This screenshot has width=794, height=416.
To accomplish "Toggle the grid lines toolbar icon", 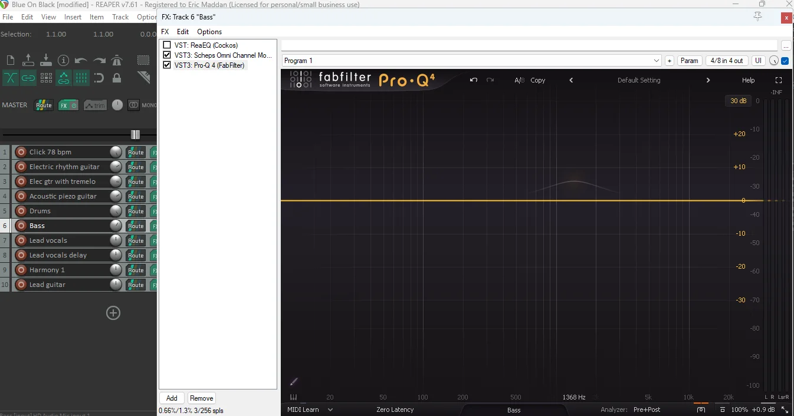I will click(81, 78).
